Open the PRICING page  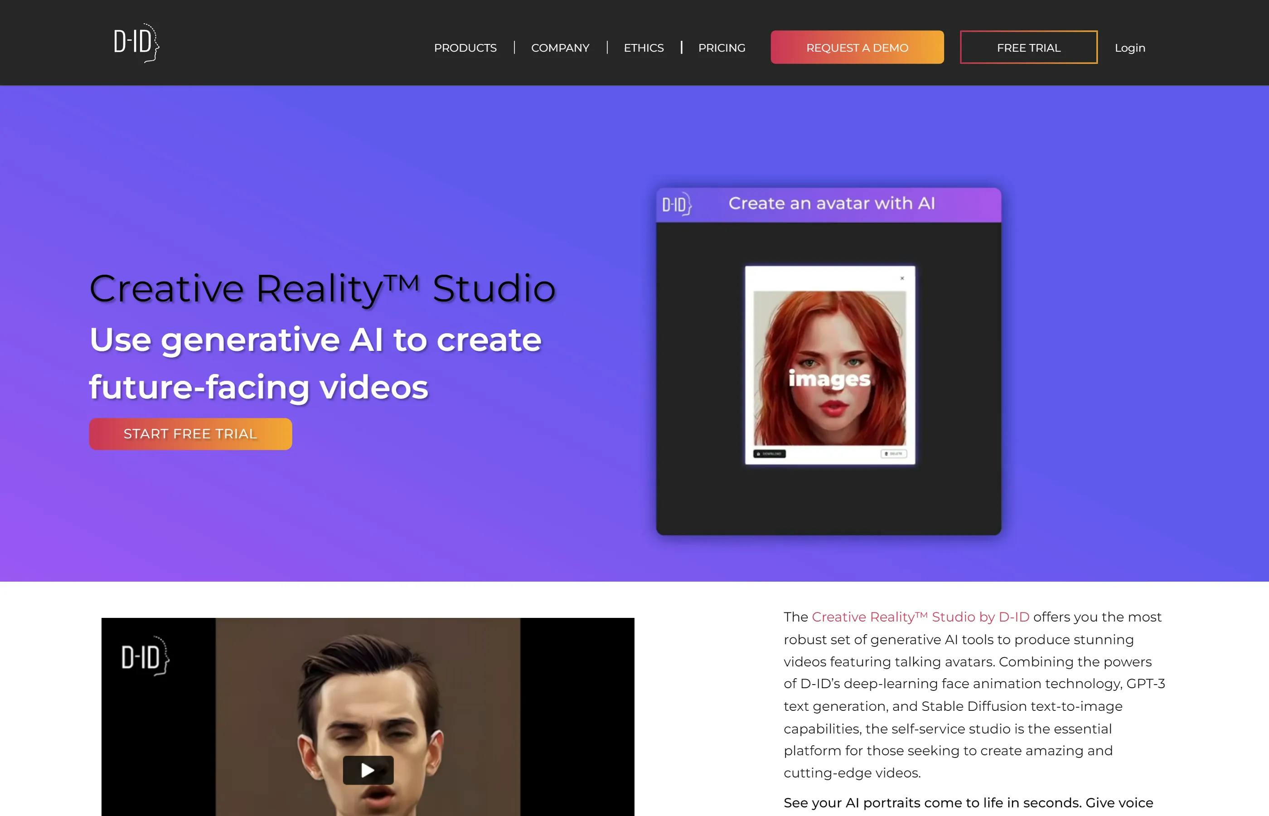click(722, 48)
